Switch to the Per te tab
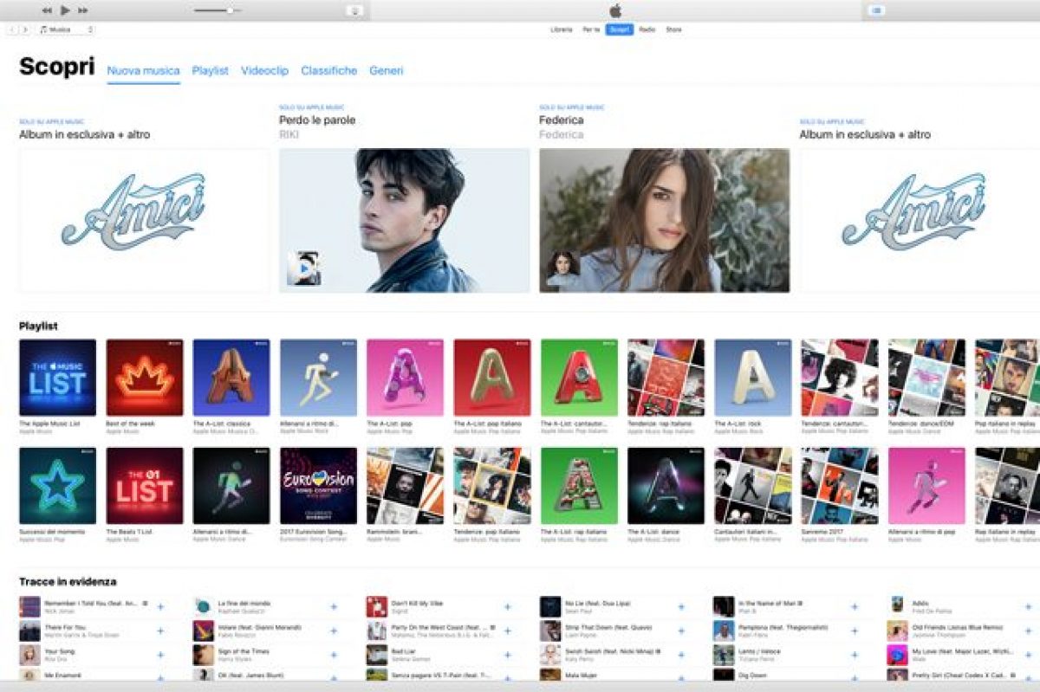This screenshot has height=692, width=1040. (x=591, y=29)
